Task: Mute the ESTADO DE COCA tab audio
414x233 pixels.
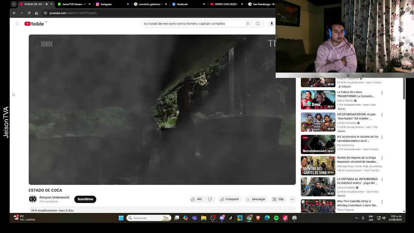Action: [x=47, y=4]
